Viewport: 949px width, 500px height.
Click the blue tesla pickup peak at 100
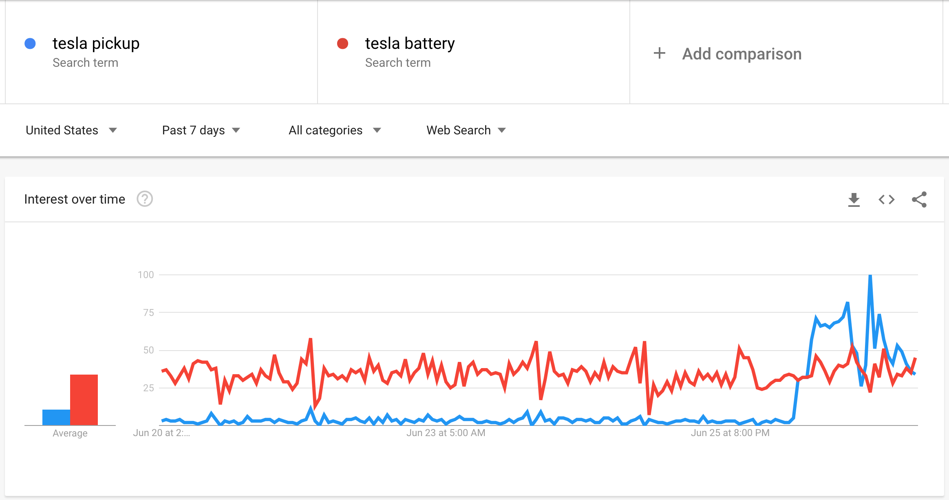click(x=870, y=276)
